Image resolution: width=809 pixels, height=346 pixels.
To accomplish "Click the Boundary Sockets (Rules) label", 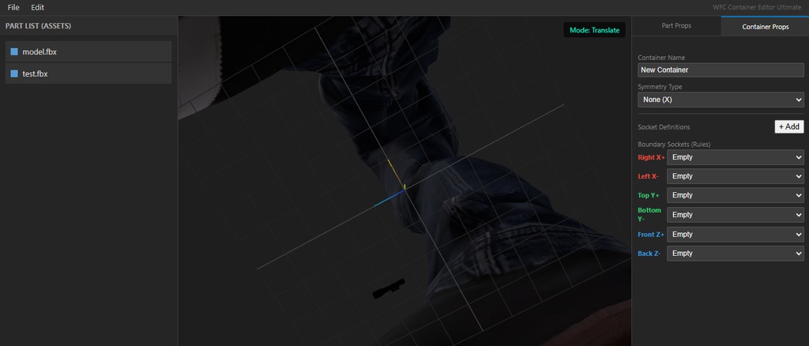I will [x=674, y=145].
